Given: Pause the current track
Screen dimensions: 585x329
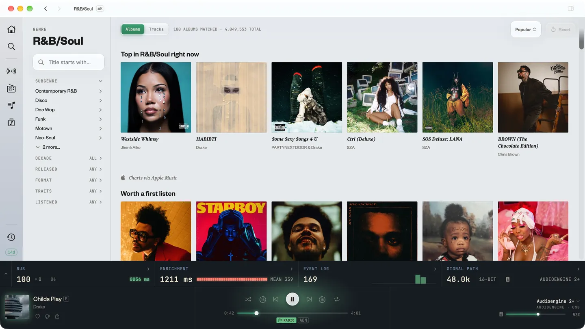Looking at the screenshot, I should pos(292,299).
